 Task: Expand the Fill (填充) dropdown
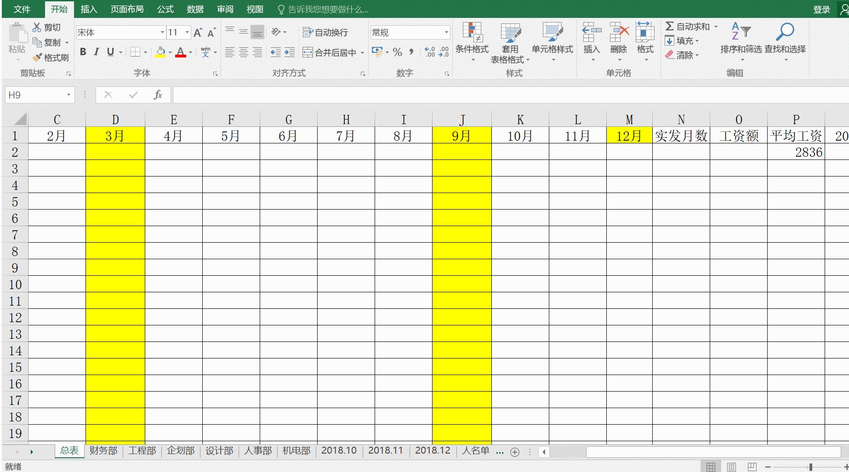697,41
